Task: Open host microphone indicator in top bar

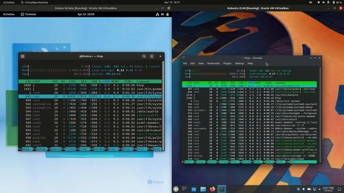Action: [x=328, y=2]
